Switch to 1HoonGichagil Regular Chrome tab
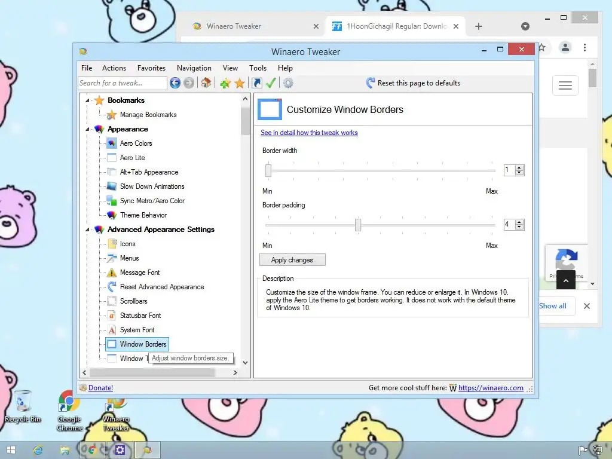Image resolution: width=612 pixels, height=459 pixels. point(396,26)
